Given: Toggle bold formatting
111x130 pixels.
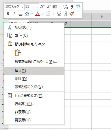Looking at the screenshot, I should pyautogui.click(x=8, y=14).
